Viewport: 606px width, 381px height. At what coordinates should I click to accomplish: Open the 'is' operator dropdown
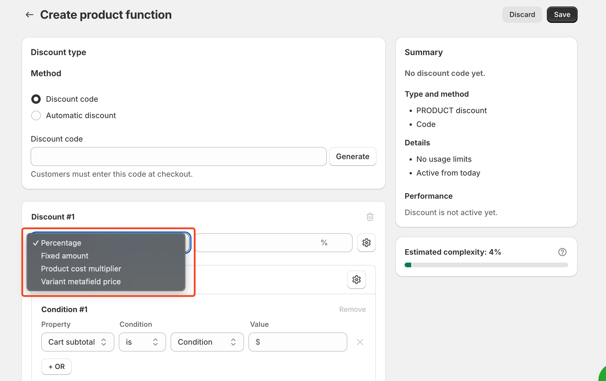coord(142,342)
